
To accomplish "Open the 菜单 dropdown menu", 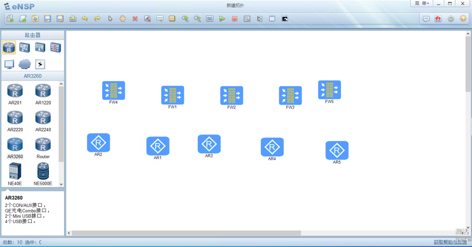I will [x=421, y=4].
